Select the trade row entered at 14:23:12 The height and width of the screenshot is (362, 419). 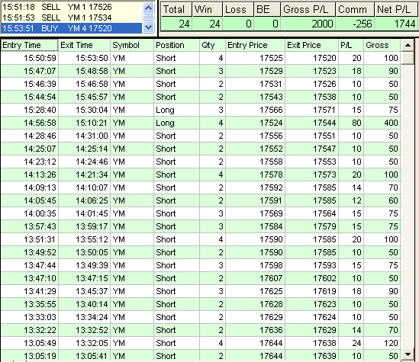[201, 162]
